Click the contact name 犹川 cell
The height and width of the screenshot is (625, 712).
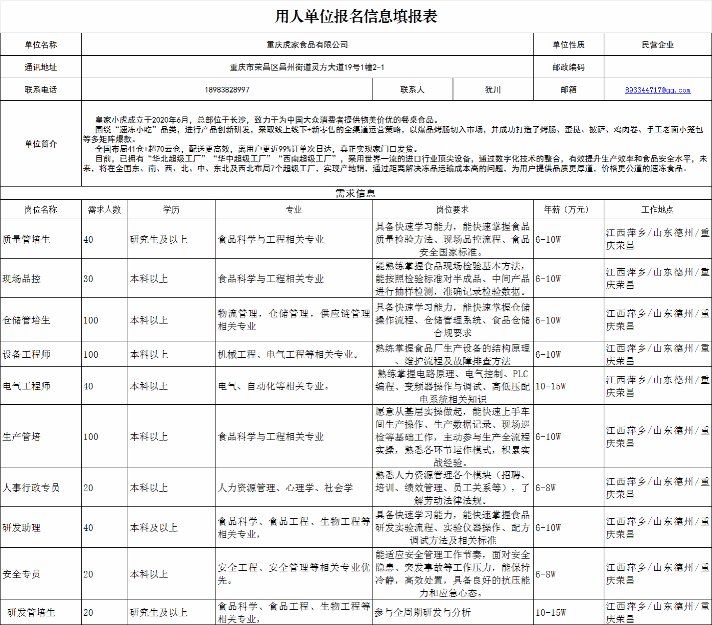point(493,90)
